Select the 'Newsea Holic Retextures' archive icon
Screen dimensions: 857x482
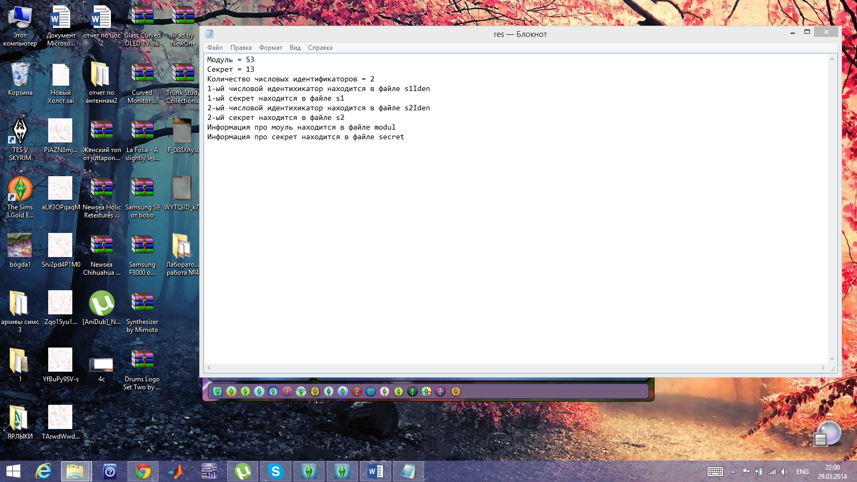(x=101, y=198)
